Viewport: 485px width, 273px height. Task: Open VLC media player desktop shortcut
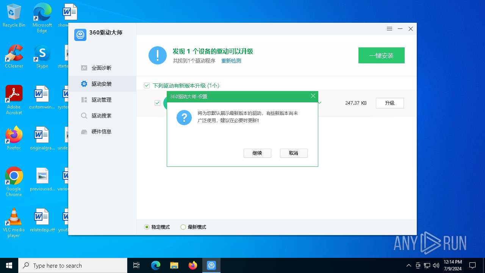(14, 223)
